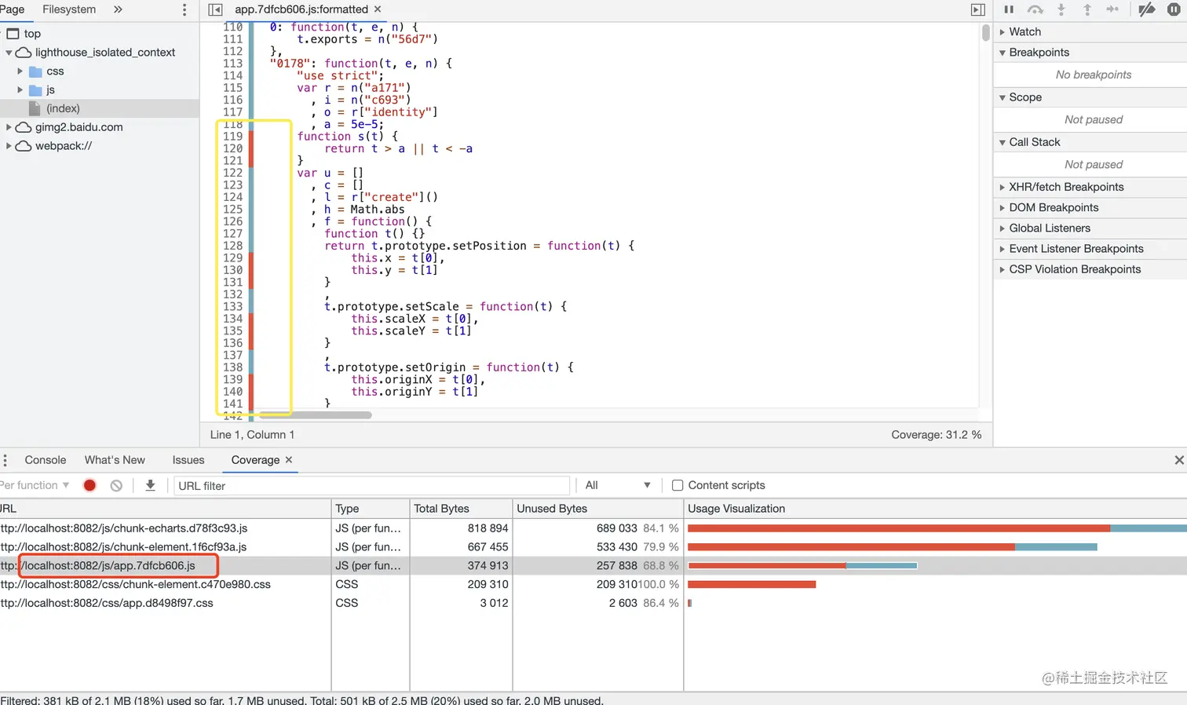Viewport: 1187px width, 705px height.
Task: Close the Coverage tab
Action: (289, 460)
